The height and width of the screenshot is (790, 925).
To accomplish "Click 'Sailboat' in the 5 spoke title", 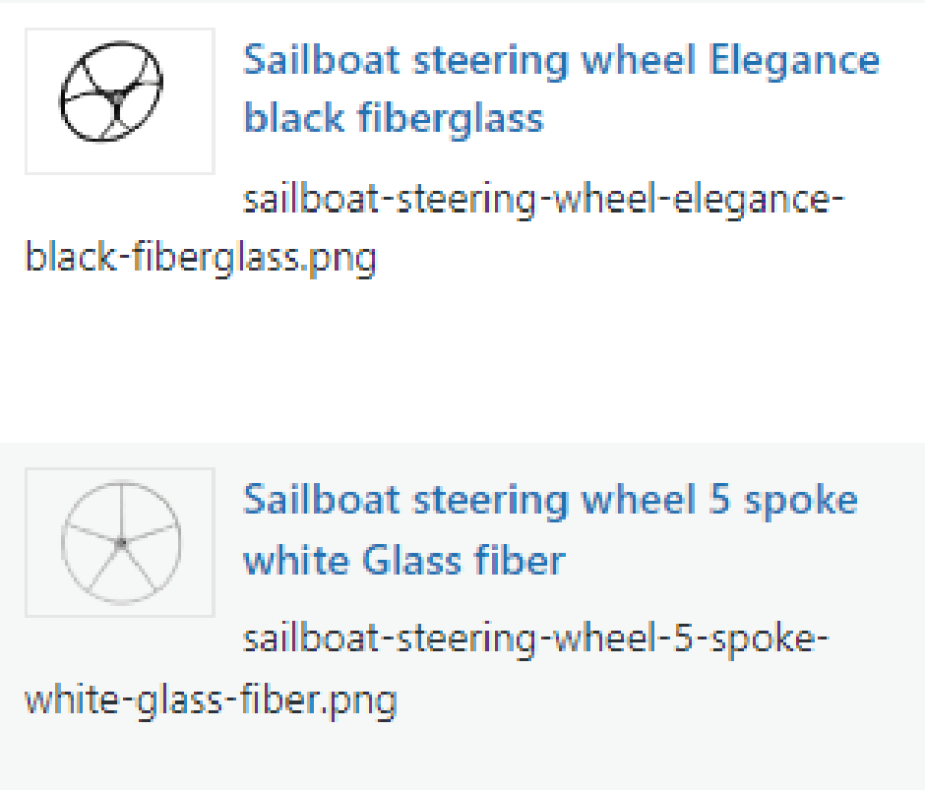I will point(321,501).
